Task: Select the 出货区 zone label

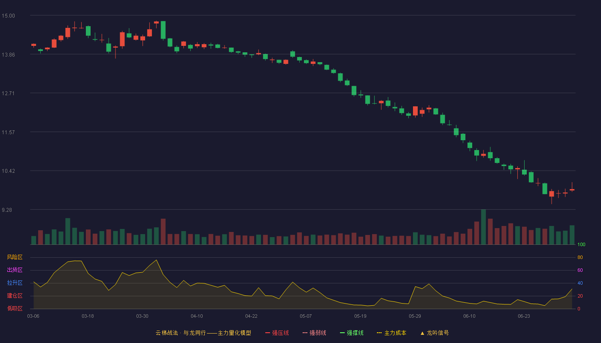Action: point(15,270)
